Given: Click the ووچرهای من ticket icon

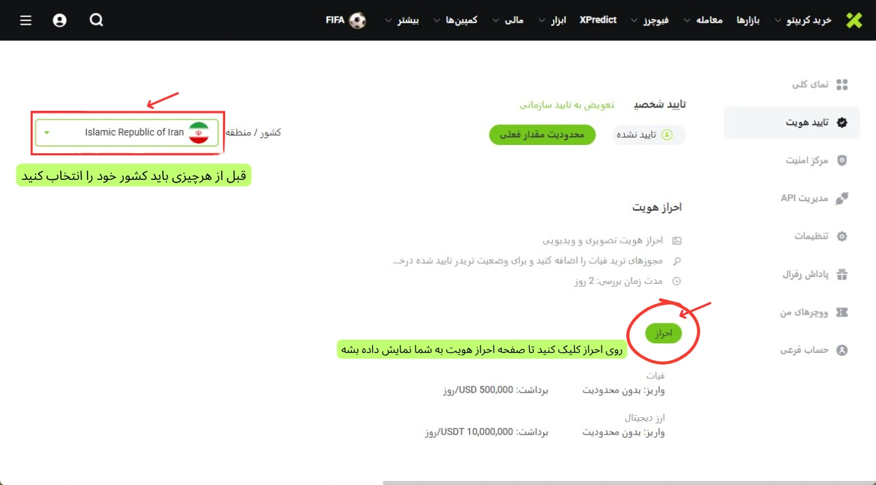Looking at the screenshot, I should (842, 312).
